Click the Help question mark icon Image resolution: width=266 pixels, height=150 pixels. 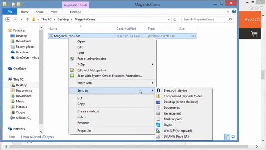234,11
